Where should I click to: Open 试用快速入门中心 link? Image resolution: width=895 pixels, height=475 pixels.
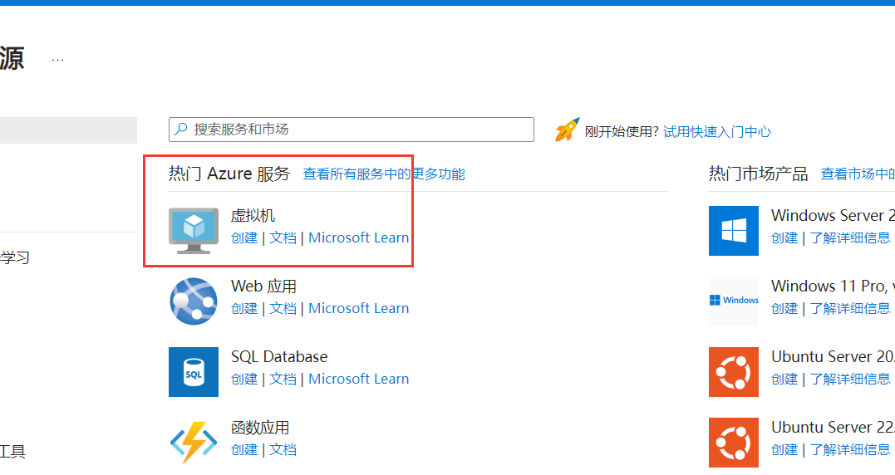click(x=716, y=131)
